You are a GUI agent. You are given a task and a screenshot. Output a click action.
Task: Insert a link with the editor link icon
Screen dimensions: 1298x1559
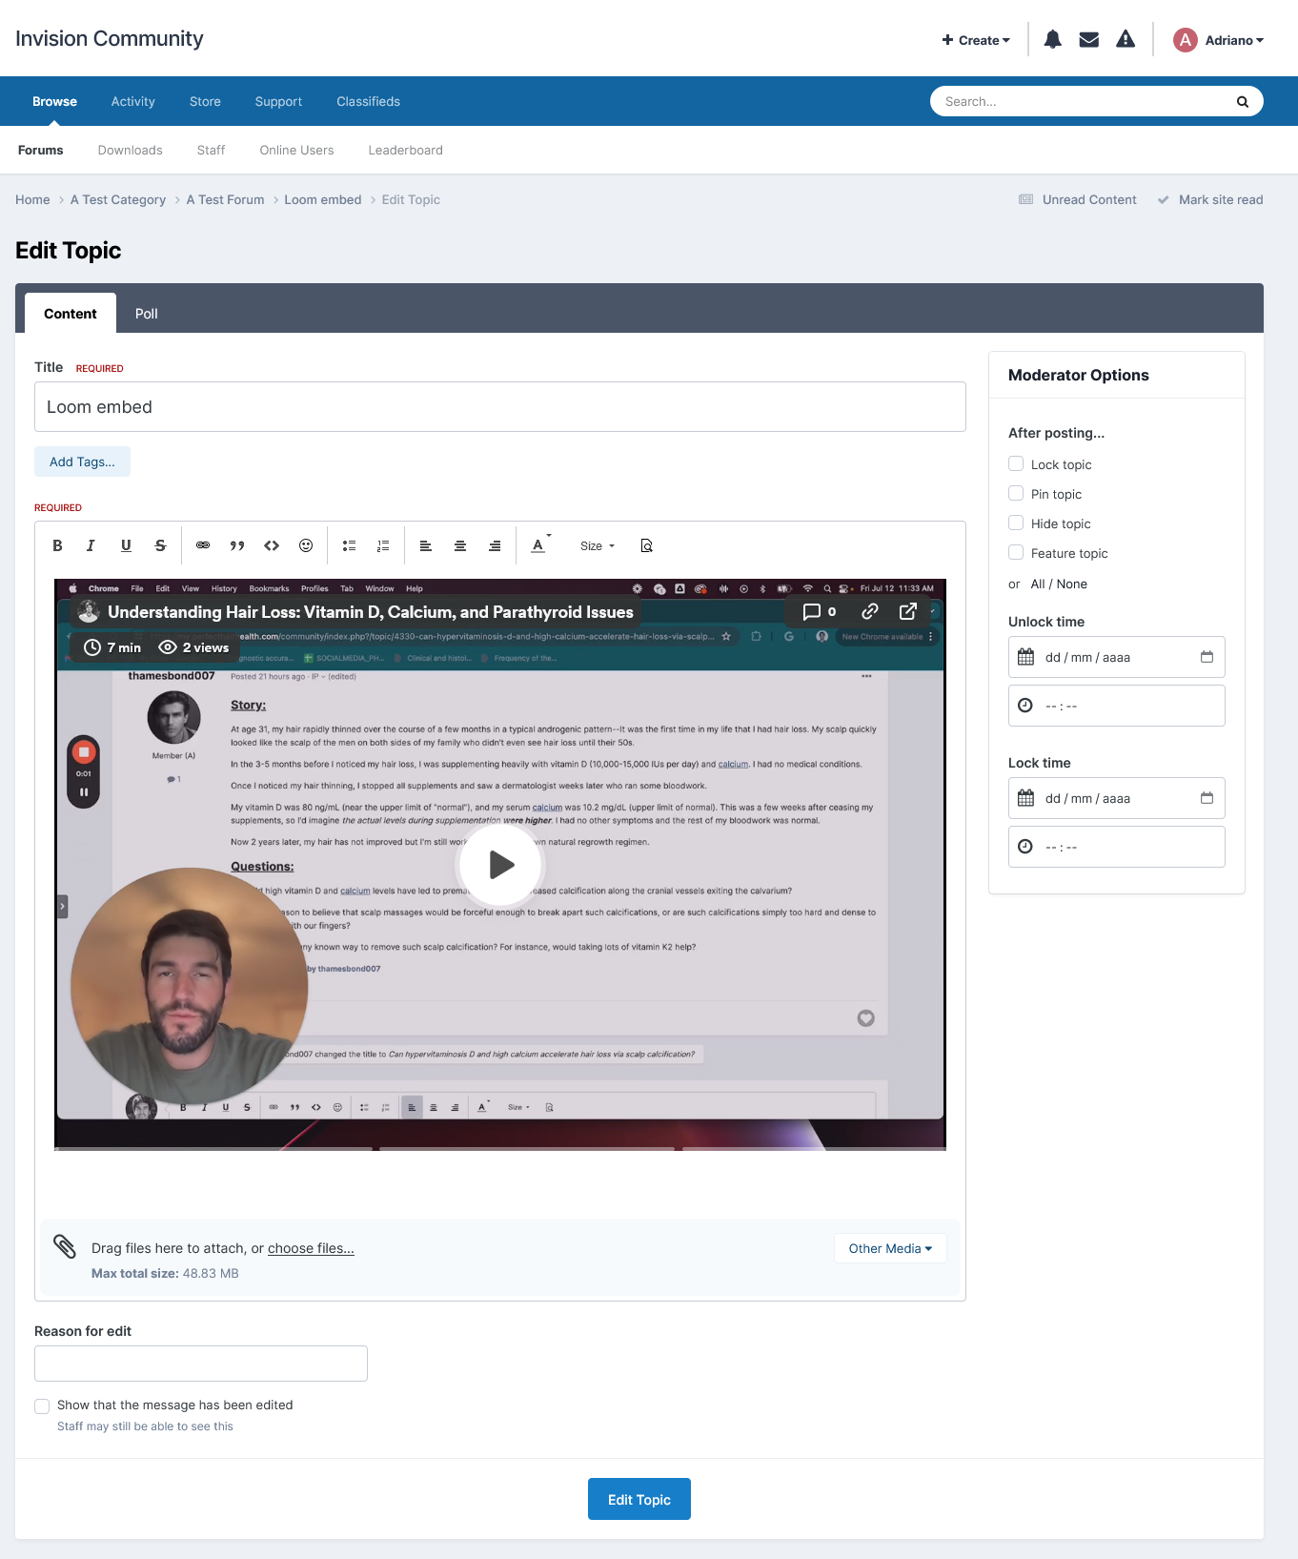coord(203,545)
